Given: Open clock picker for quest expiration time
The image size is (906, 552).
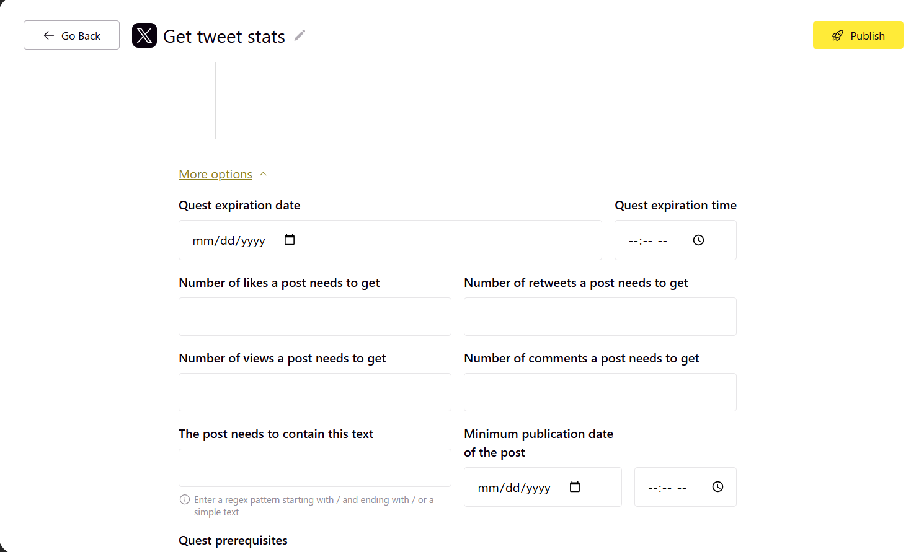Looking at the screenshot, I should [699, 240].
